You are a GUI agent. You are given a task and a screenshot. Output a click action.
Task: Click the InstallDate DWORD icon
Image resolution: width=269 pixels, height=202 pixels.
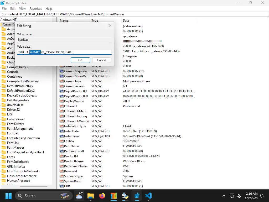pos(61,131)
